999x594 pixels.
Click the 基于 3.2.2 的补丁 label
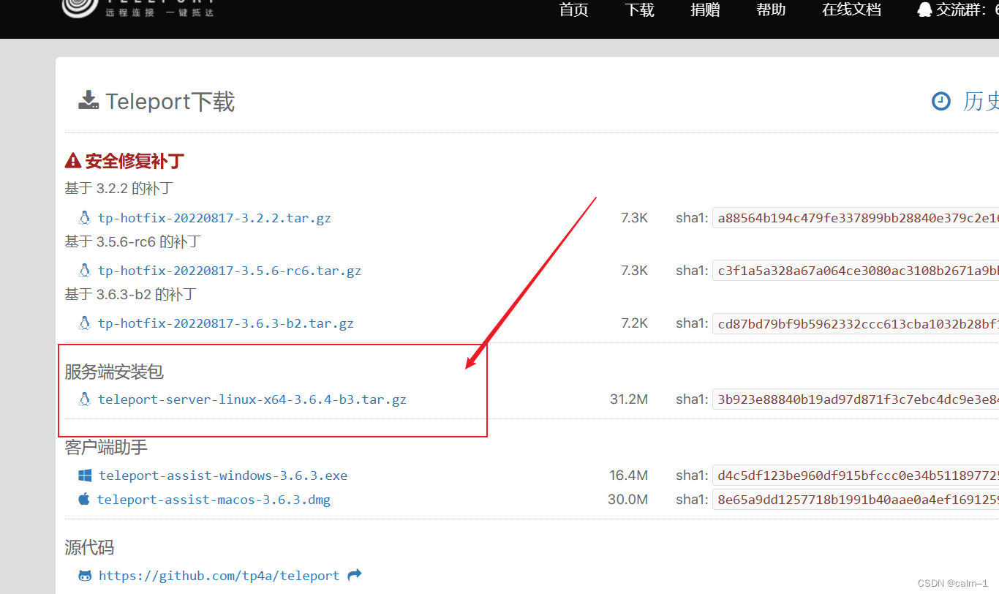click(x=118, y=188)
